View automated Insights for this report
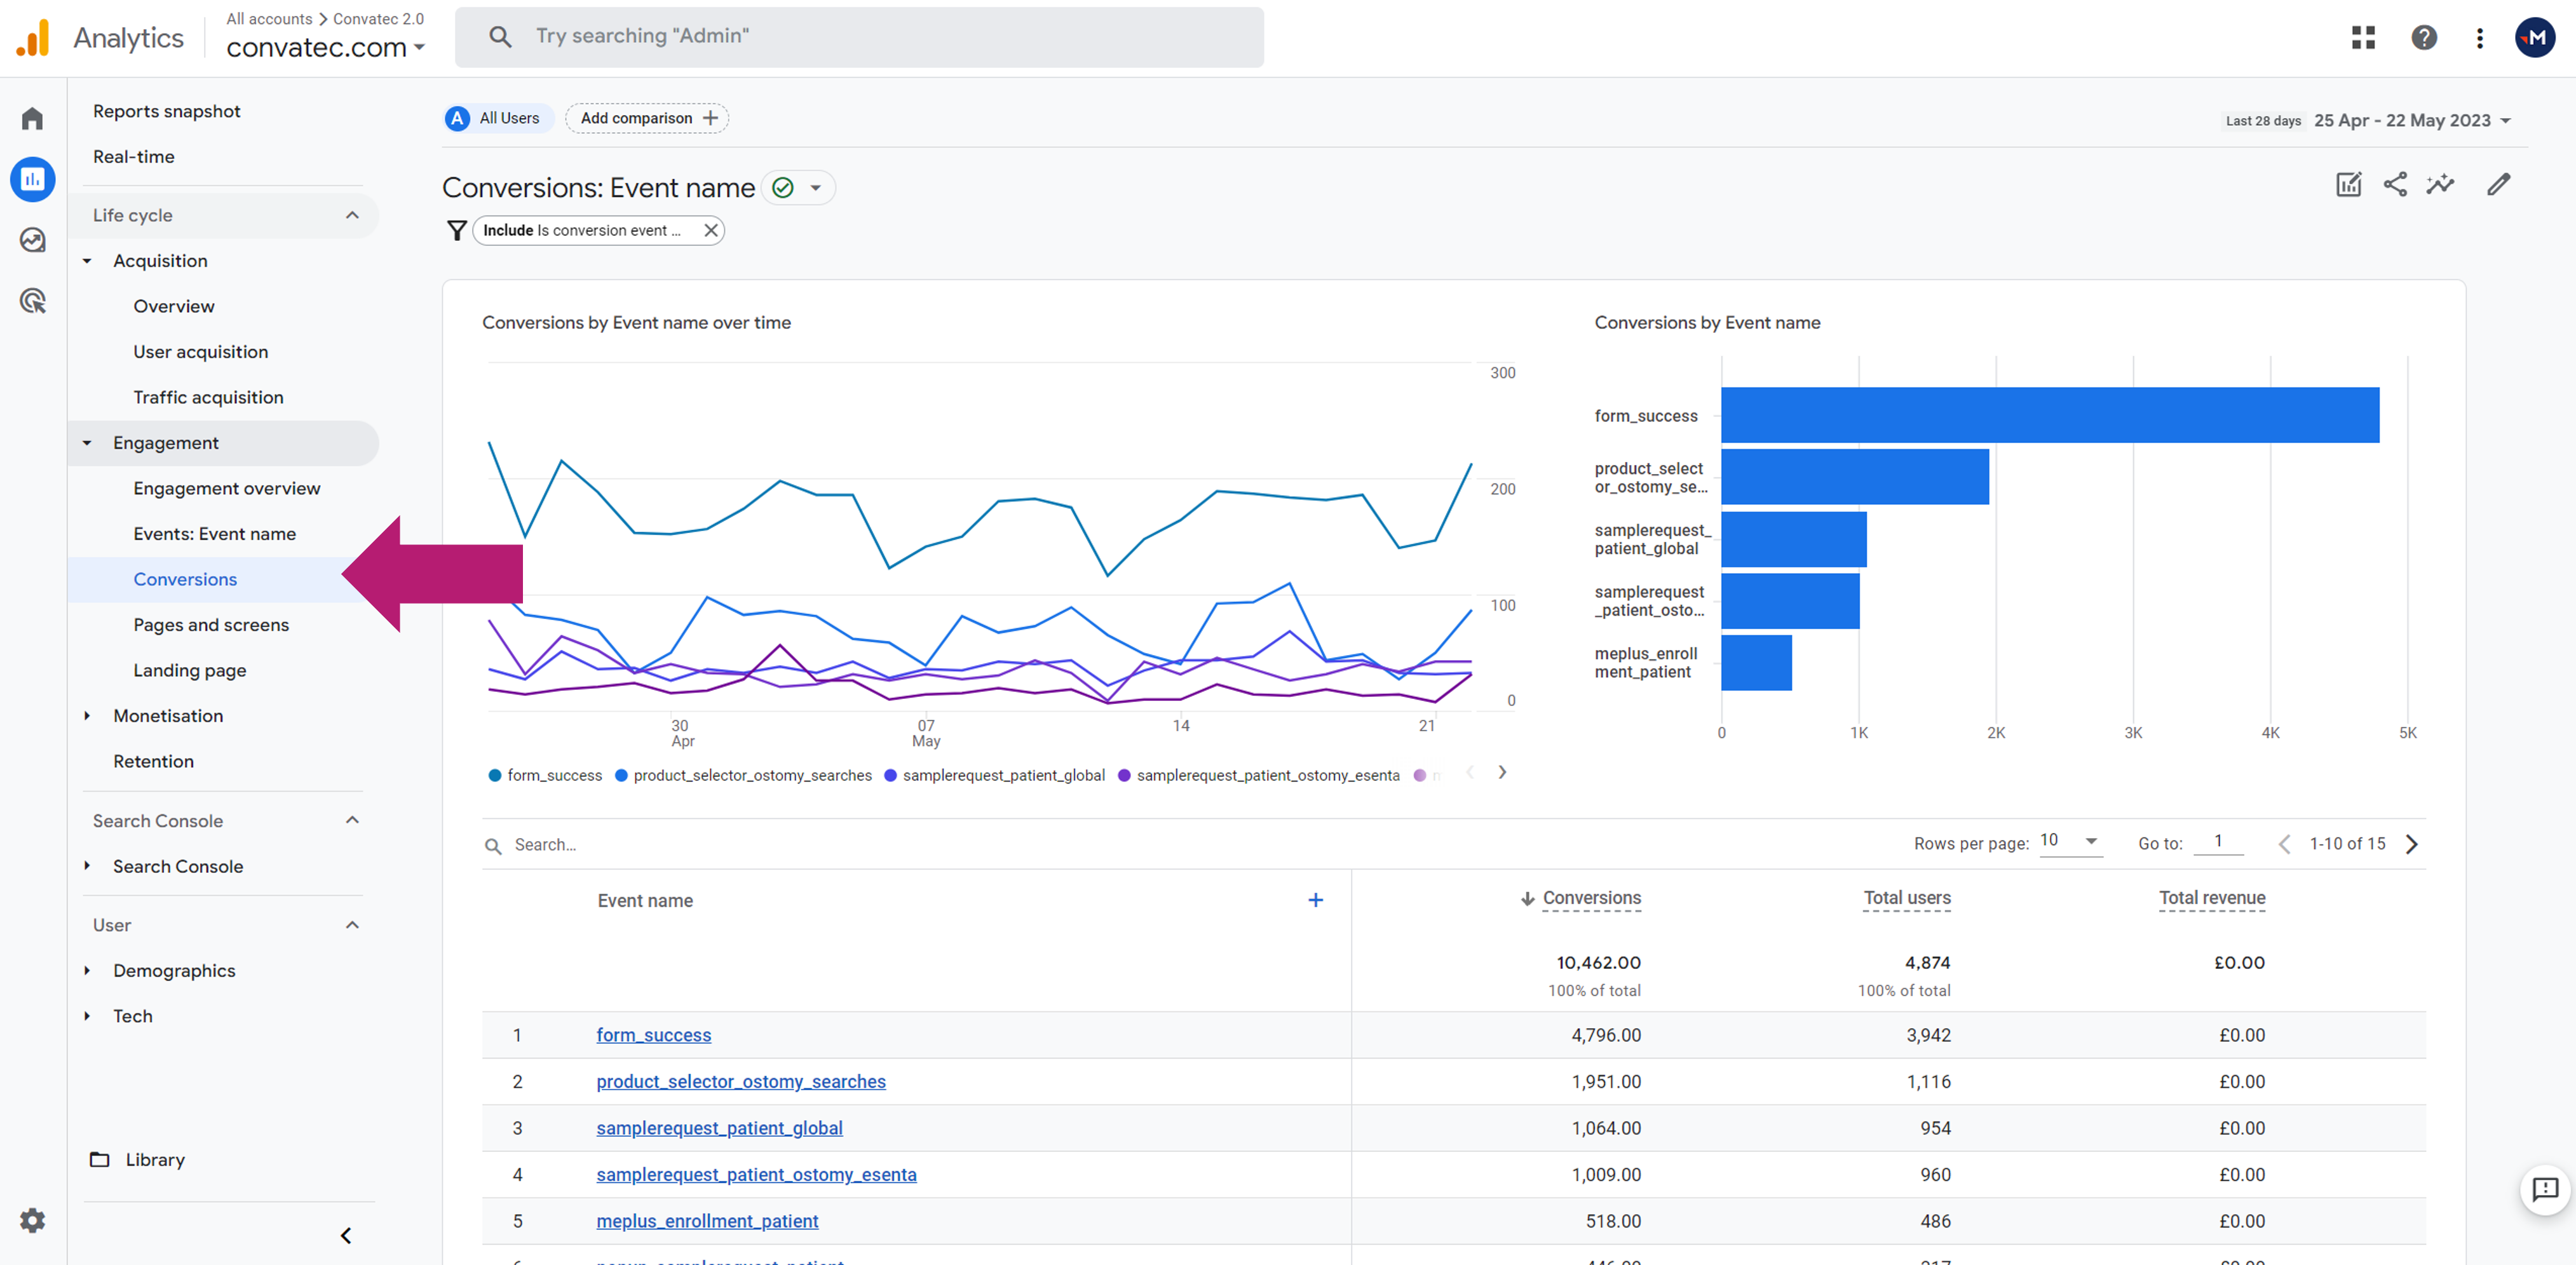The height and width of the screenshot is (1265, 2576). [2440, 185]
